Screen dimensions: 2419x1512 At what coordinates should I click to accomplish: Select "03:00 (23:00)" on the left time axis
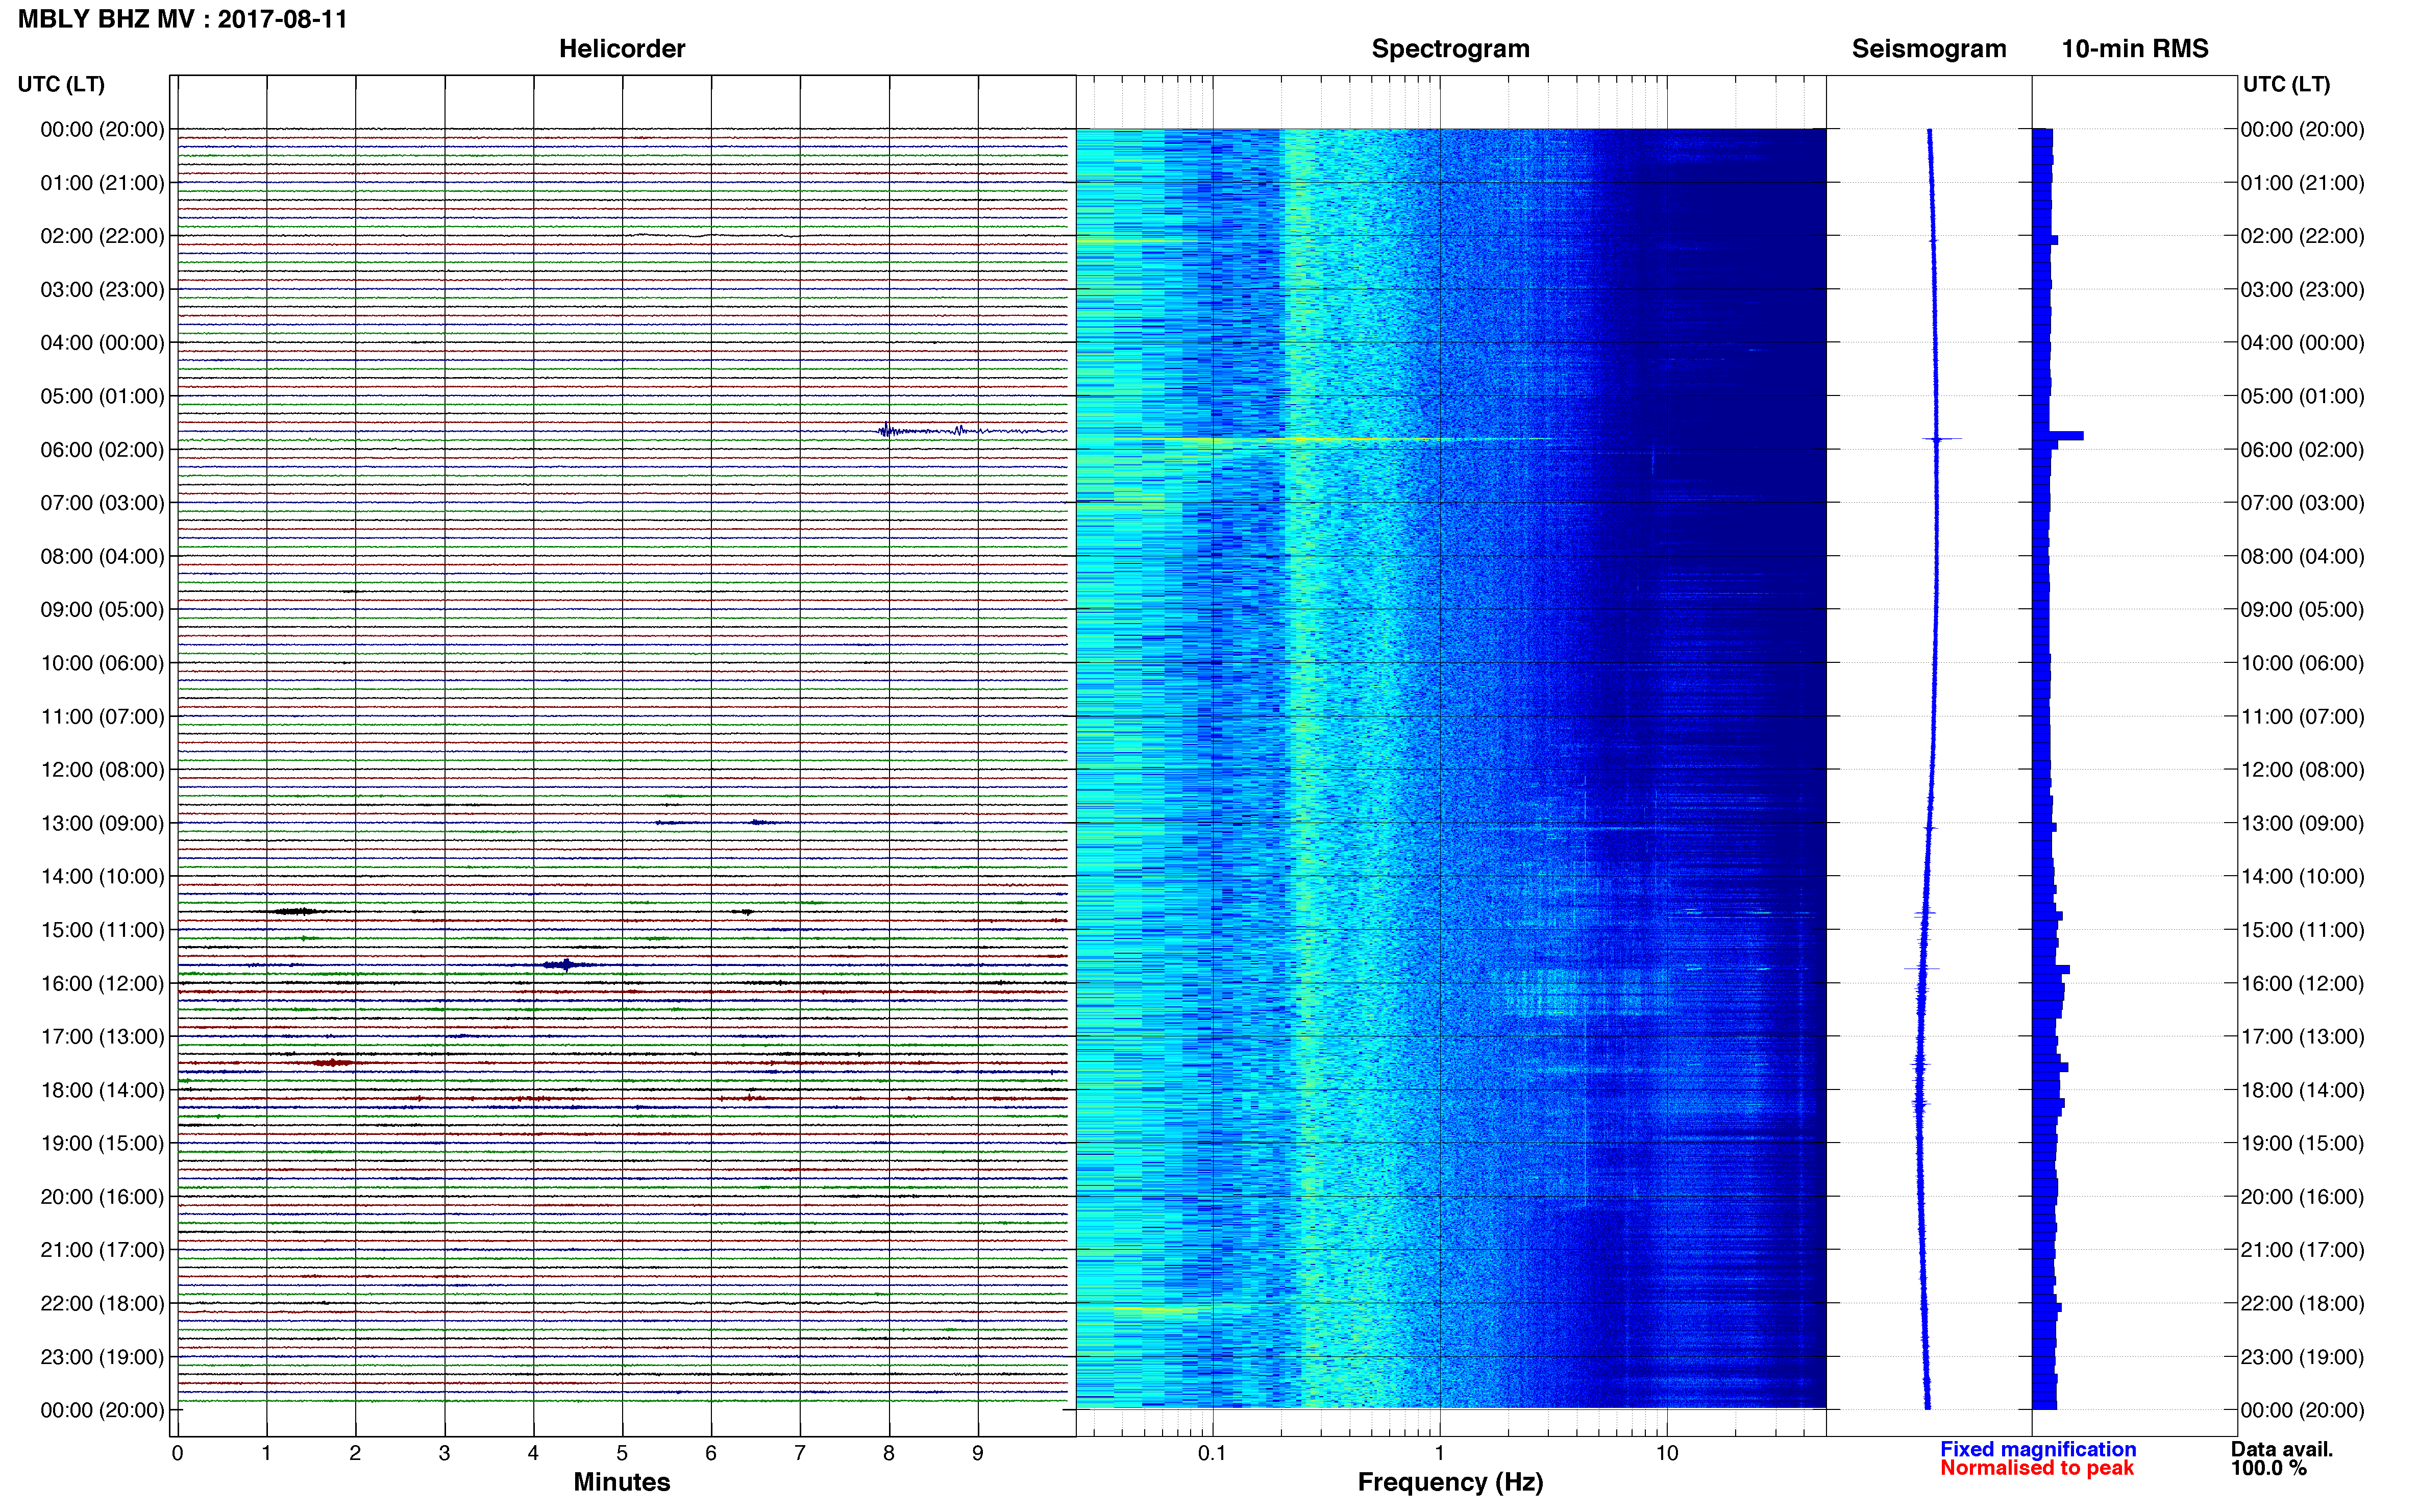pos(102,290)
